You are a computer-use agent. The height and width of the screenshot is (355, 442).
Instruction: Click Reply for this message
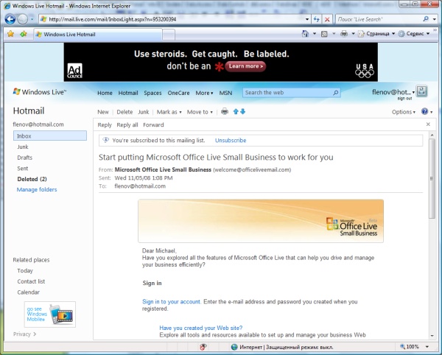[105, 124]
